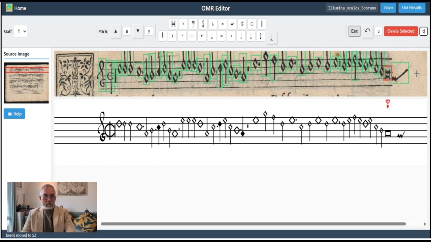
Task: Insert the minim note symbol
Action: [241, 36]
